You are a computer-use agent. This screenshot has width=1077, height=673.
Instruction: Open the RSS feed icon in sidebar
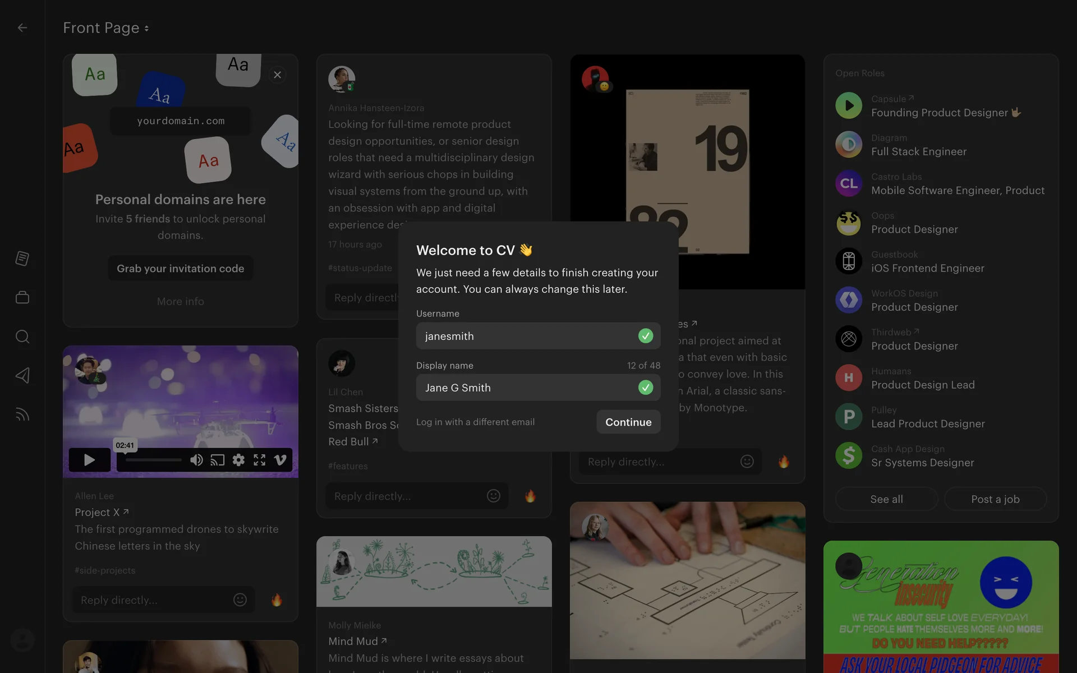pos(22,414)
